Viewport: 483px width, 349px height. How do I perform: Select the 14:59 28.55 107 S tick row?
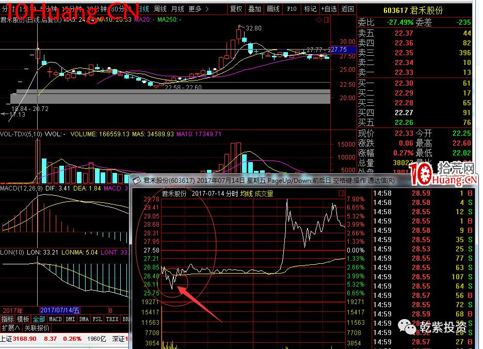point(423,277)
